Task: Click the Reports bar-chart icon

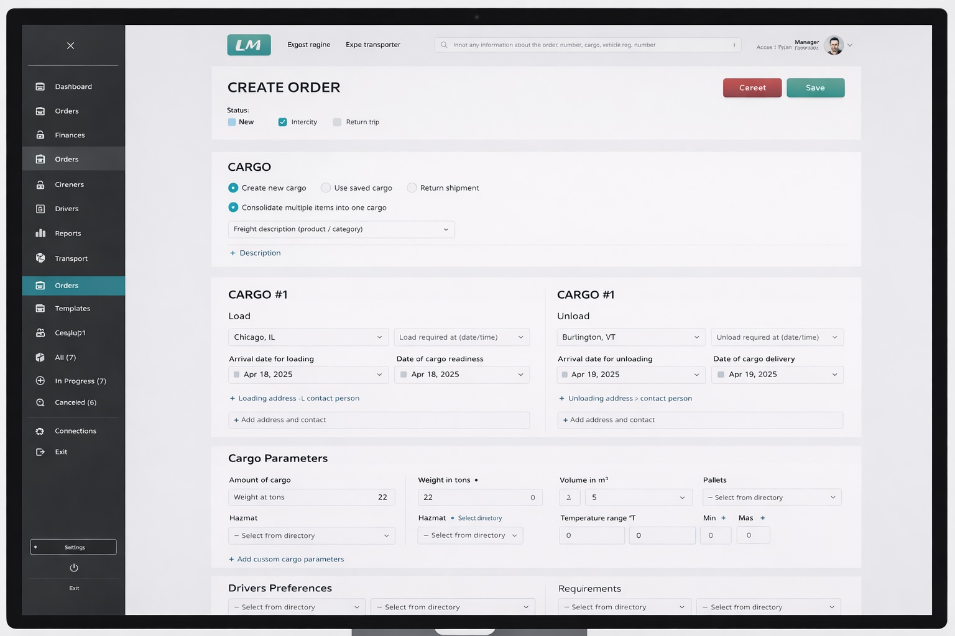Action: click(x=40, y=233)
